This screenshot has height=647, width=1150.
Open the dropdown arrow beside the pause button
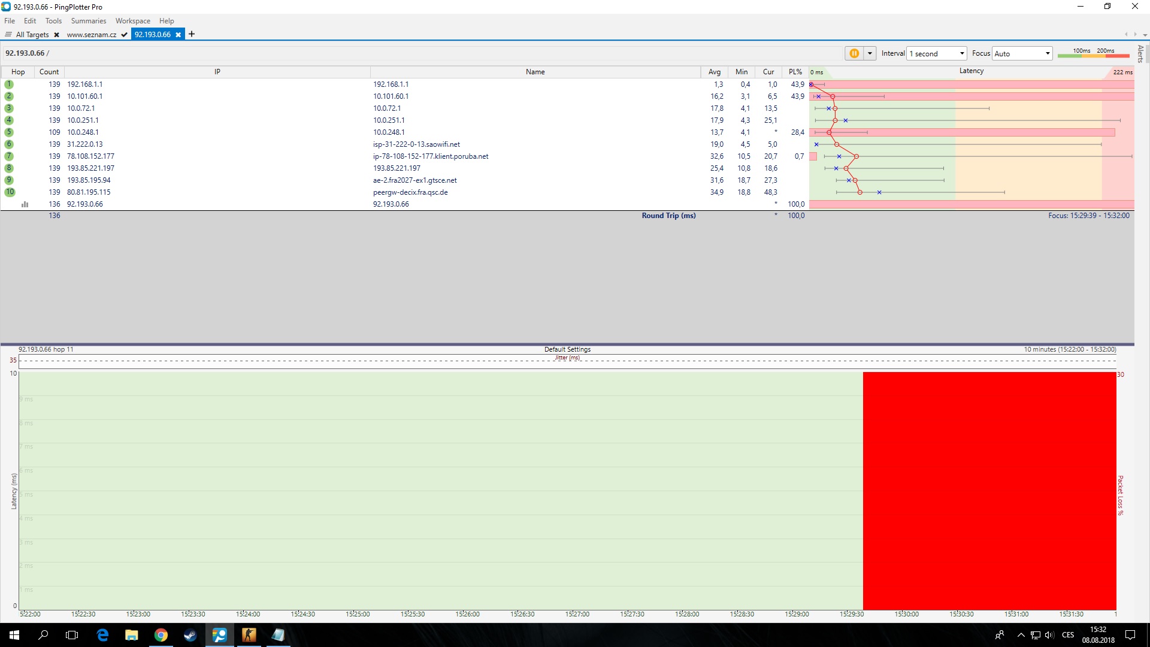tap(870, 53)
